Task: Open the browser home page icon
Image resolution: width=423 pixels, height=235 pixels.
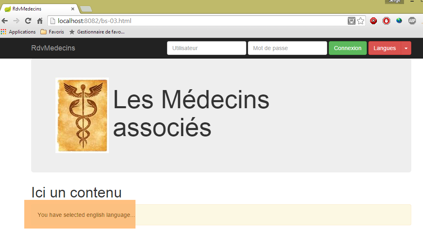Action: [x=40, y=21]
